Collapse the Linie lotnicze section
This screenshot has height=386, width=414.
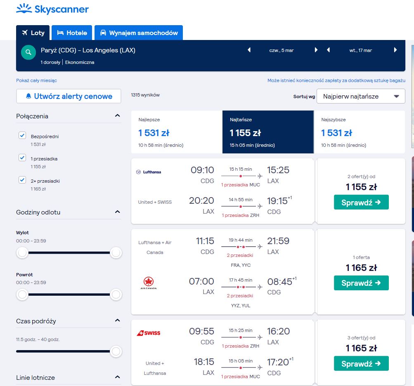click(118, 377)
